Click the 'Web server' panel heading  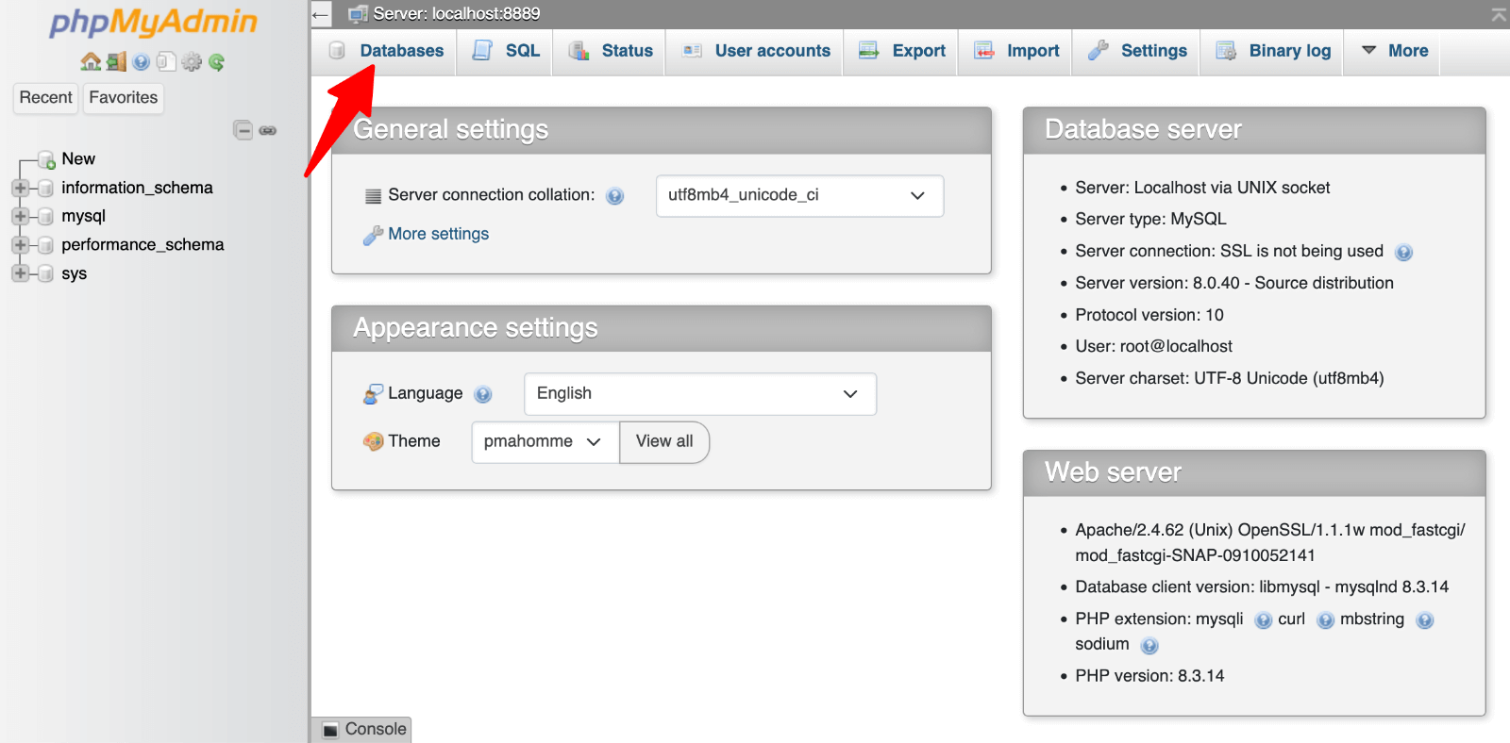(x=1113, y=472)
